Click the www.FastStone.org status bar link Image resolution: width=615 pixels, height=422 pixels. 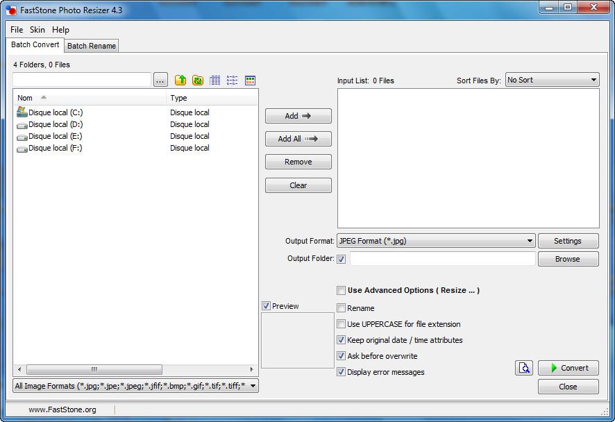coord(62,410)
